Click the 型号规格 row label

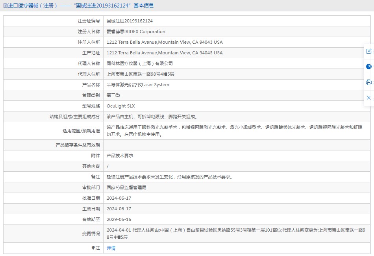pos(91,106)
